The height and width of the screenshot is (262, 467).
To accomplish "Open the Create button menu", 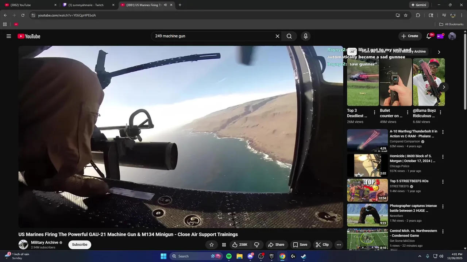I will 410,36.
